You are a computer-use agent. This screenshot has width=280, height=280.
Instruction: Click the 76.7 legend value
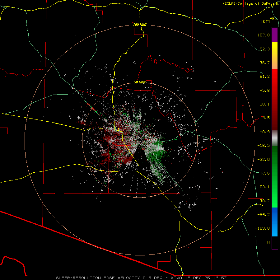point(265,63)
